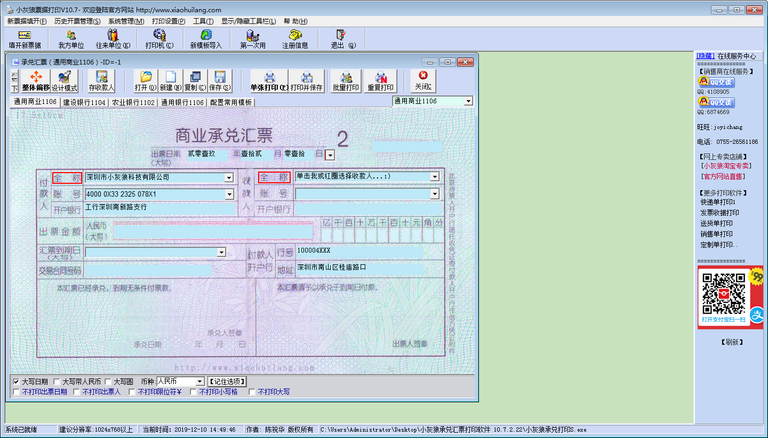The height and width of the screenshot is (438, 768).
Task: Click the 【刷新】 refresh link
Action: [732, 342]
